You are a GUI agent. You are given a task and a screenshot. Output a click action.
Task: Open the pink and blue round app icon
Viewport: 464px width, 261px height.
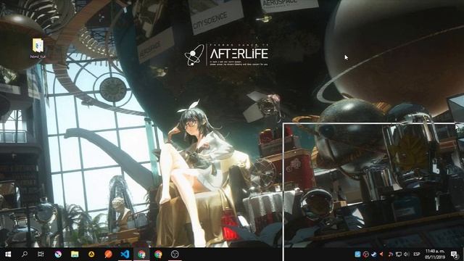pos(58,254)
